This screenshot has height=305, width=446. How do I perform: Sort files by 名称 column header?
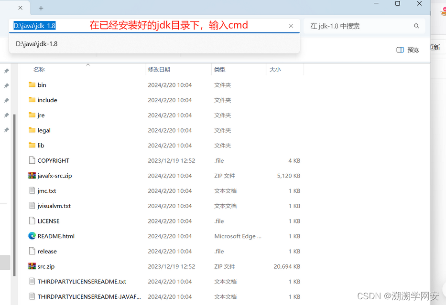(39, 70)
